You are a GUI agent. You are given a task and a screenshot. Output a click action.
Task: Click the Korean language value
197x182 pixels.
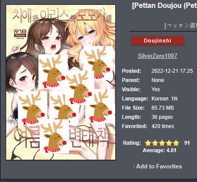click(160, 99)
